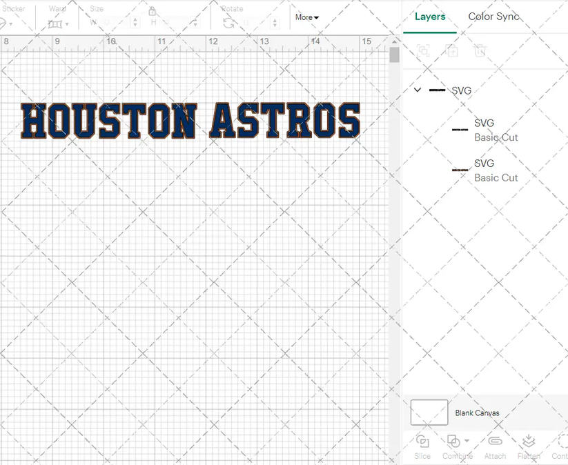Flatten the selected layers
Screen dimensions: 568x465
(x=529, y=442)
